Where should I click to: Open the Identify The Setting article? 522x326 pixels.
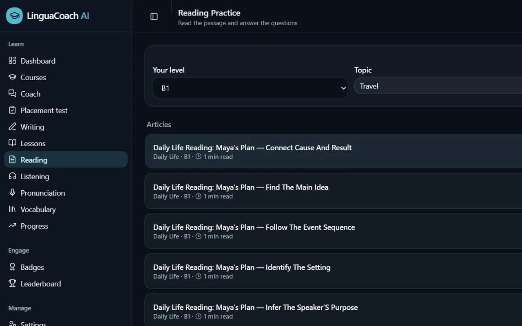(334, 271)
